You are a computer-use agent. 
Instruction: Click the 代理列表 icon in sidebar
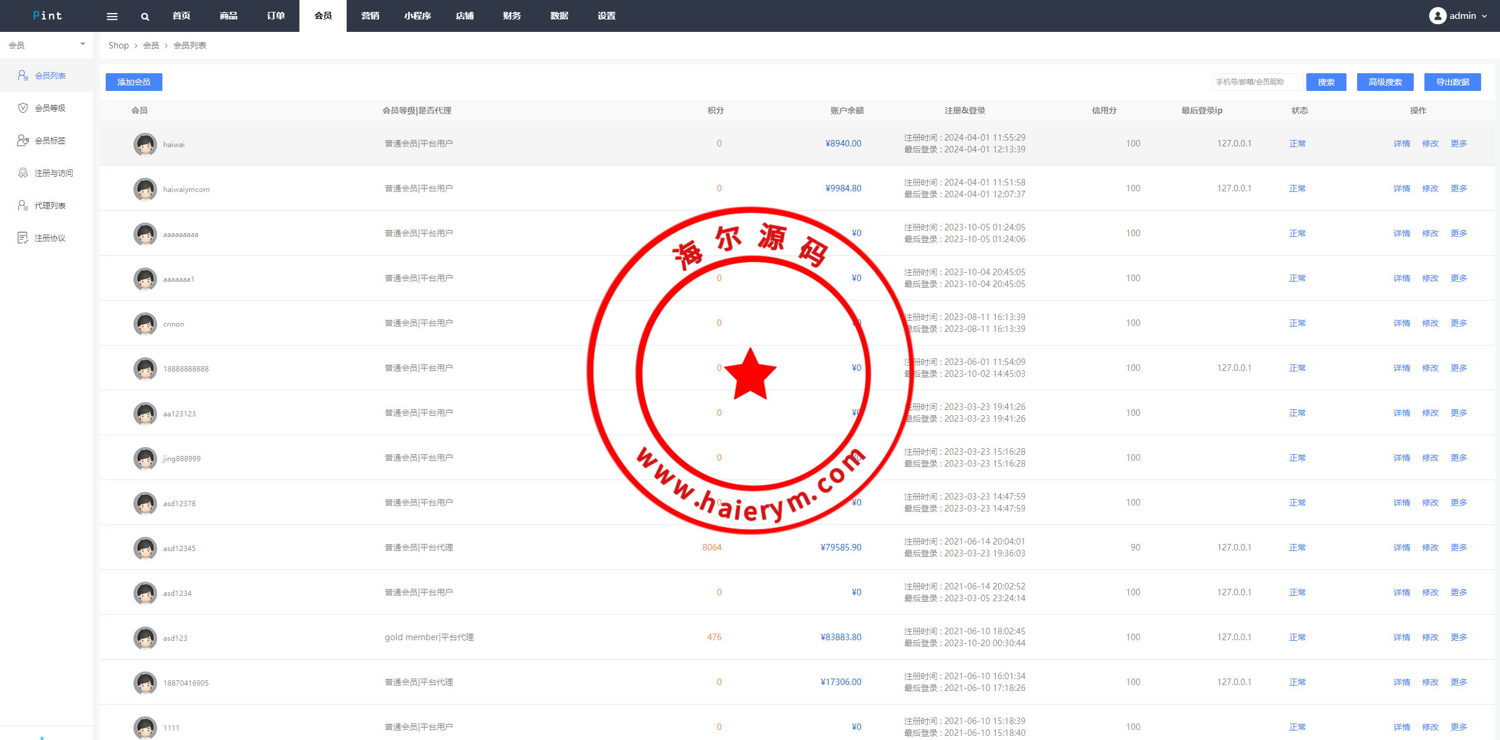click(x=23, y=205)
